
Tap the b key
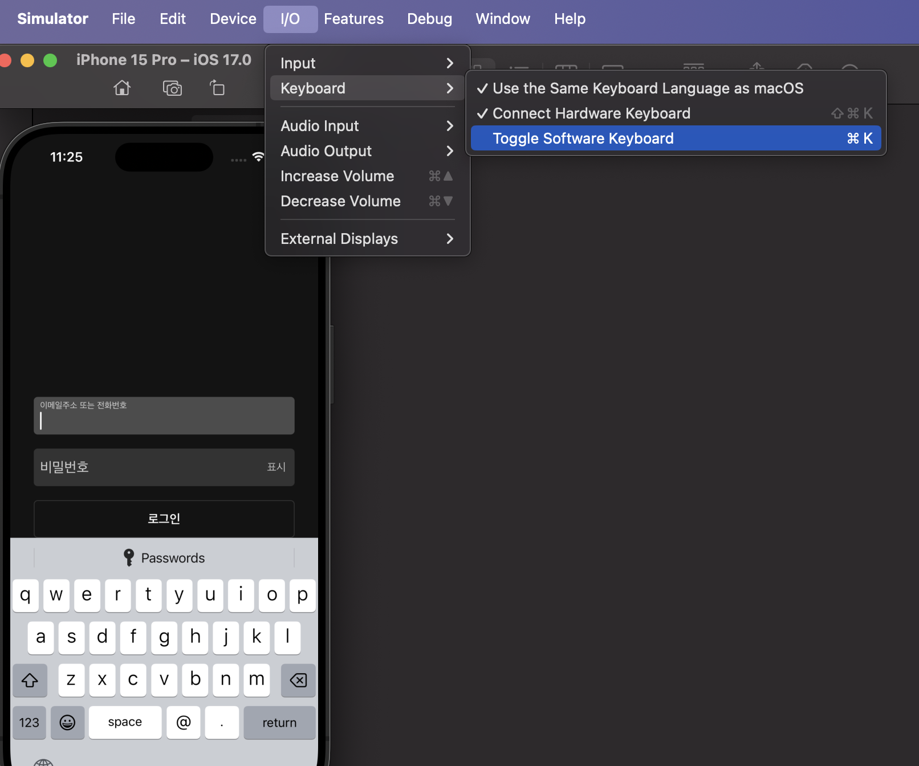(x=195, y=679)
